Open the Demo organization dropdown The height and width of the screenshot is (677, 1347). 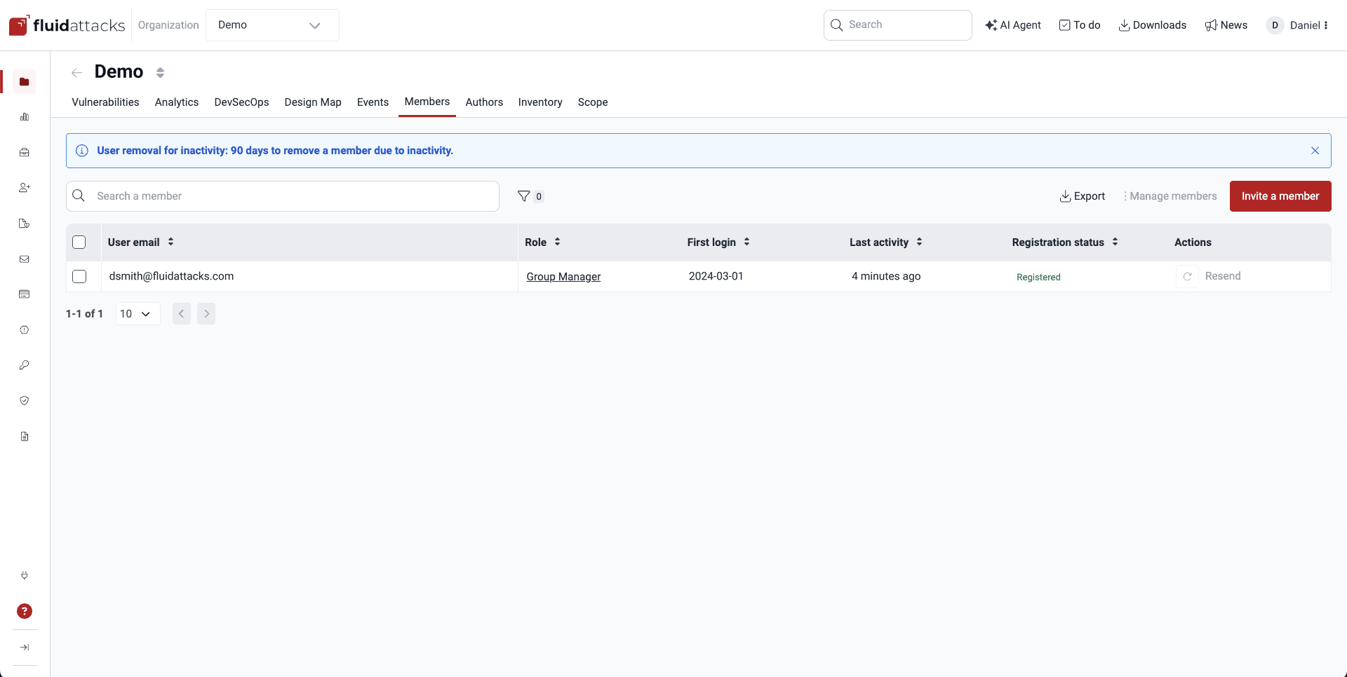(272, 25)
